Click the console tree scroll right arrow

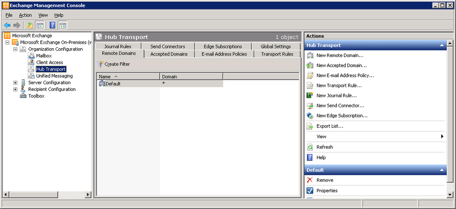[88, 194]
